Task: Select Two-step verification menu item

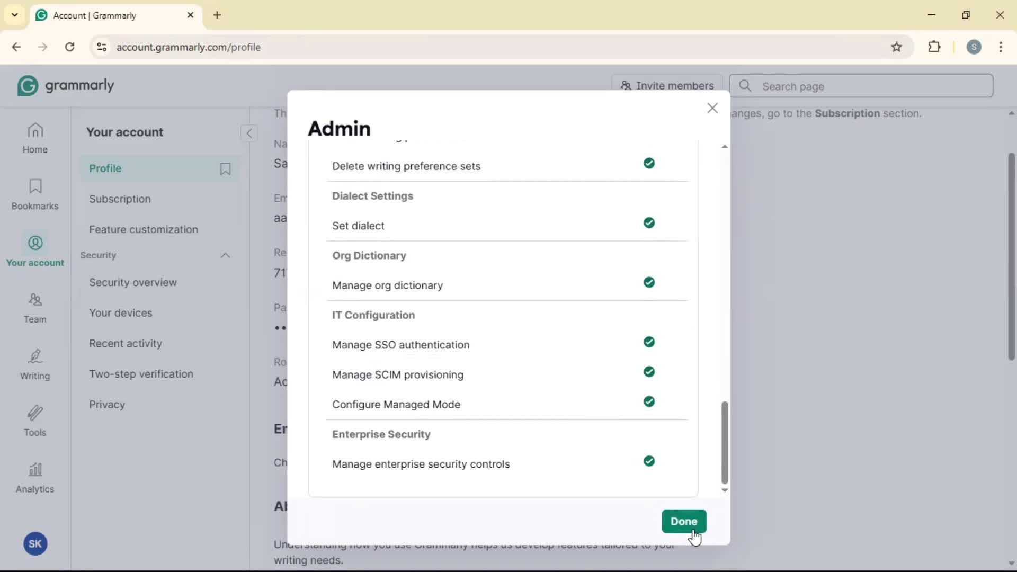Action: (x=141, y=374)
